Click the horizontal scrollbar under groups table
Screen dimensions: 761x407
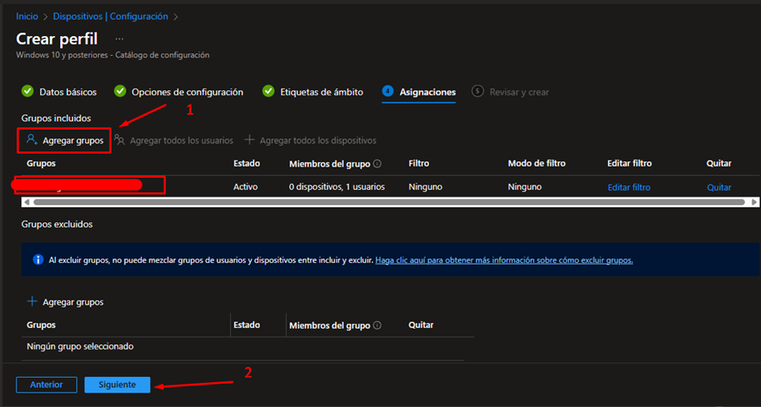click(378, 202)
